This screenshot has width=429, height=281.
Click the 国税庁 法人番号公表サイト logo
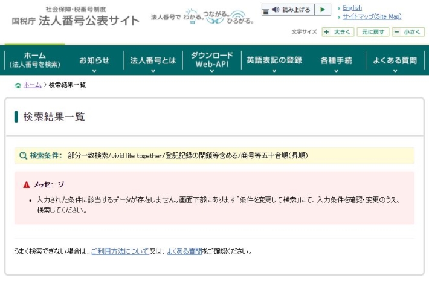point(76,18)
